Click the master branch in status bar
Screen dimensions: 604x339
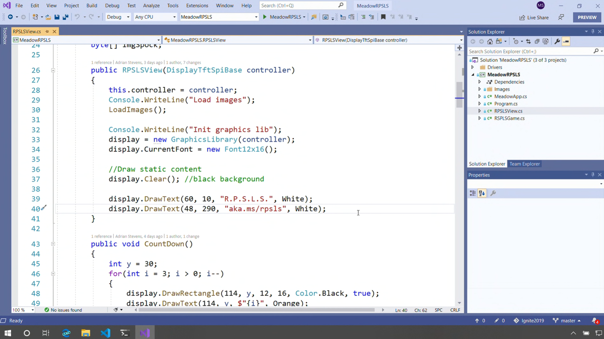click(x=567, y=321)
